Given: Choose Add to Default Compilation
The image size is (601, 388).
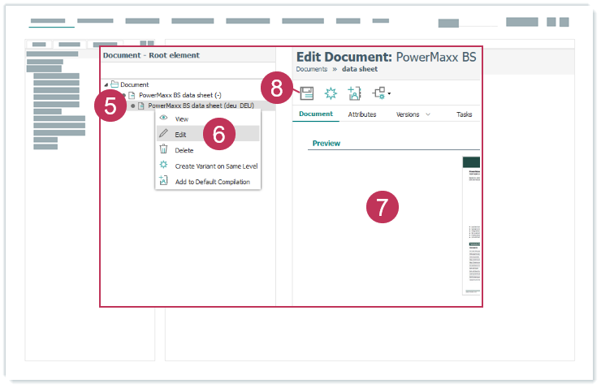Looking at the screenshot, I should click(x=212, y=181).
